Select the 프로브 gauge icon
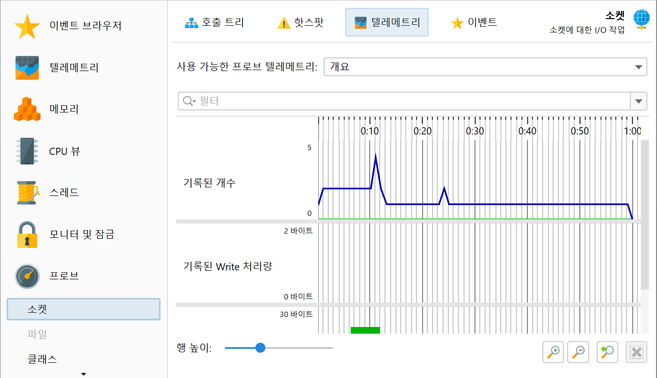Image resolution: width=657 pixels, height=378 pixels. coord(27,276)
